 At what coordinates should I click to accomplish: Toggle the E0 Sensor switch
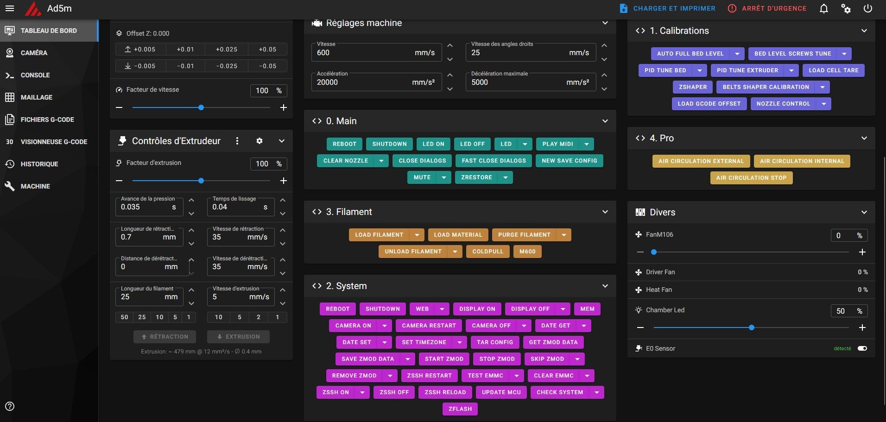click(x=862, y=348)
